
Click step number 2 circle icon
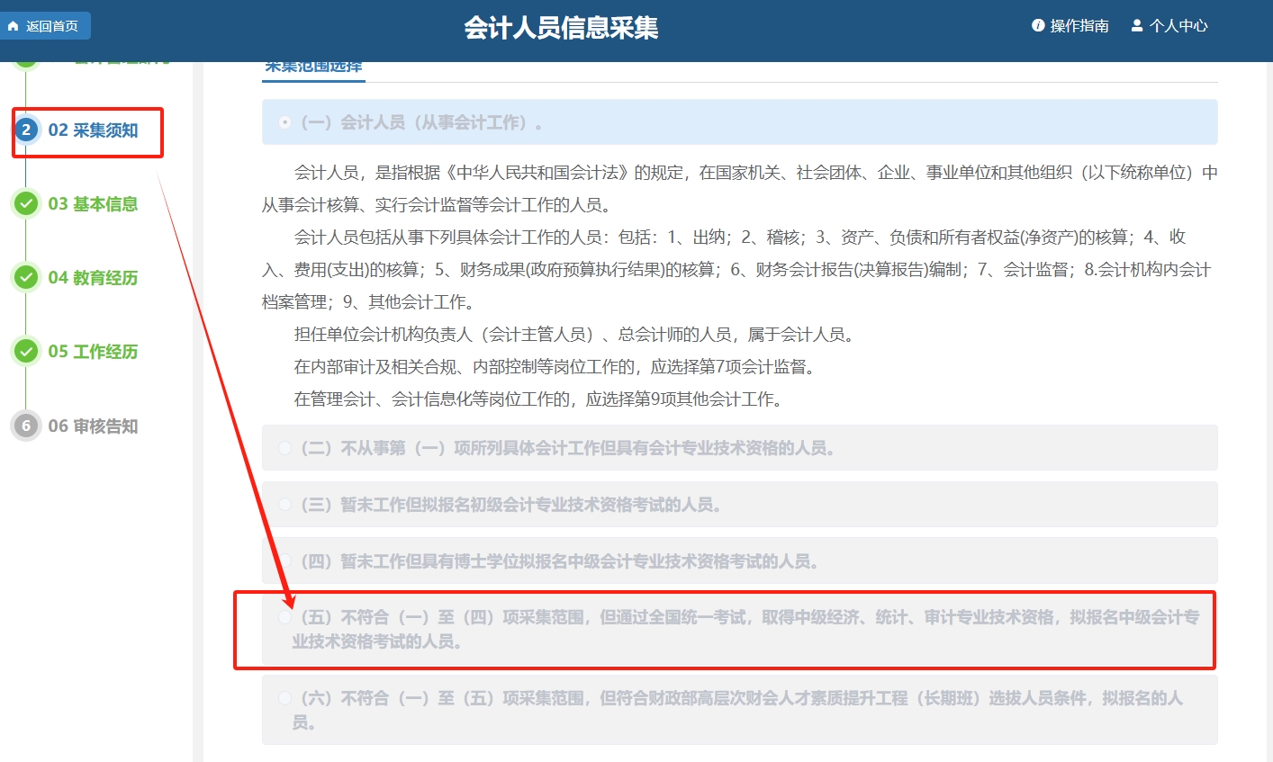click(26, 130)
